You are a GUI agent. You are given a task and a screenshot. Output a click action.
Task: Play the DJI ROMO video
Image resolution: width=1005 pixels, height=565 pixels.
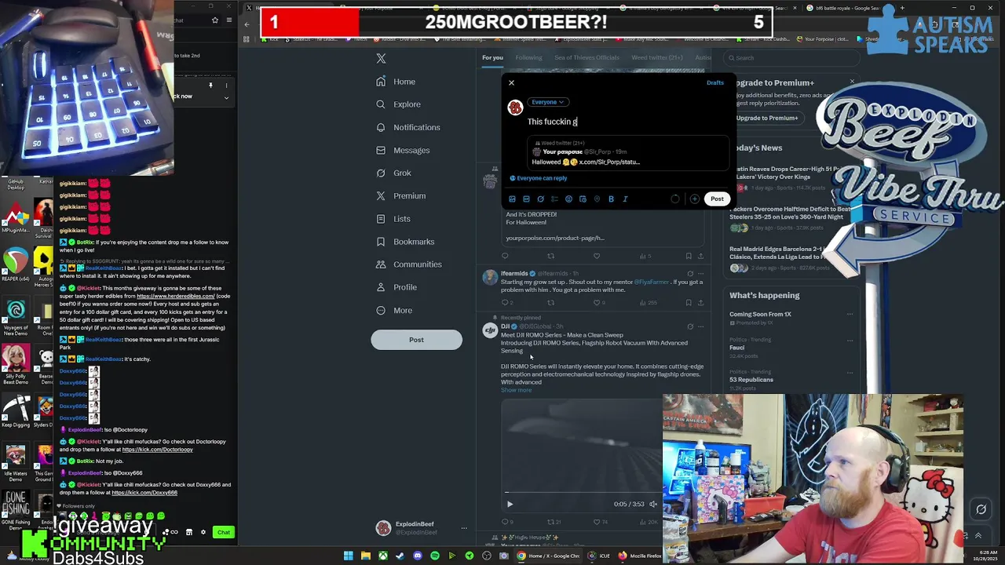(x=510, y=504)
